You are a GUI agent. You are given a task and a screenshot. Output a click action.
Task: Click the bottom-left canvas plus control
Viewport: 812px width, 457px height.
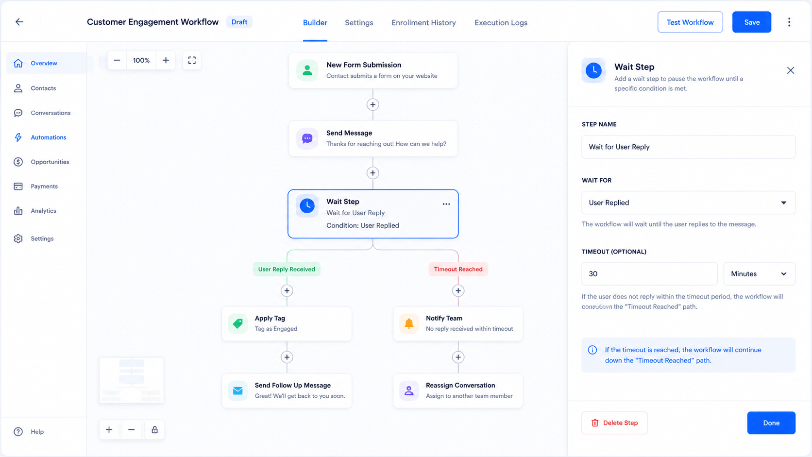coord(109,430)
